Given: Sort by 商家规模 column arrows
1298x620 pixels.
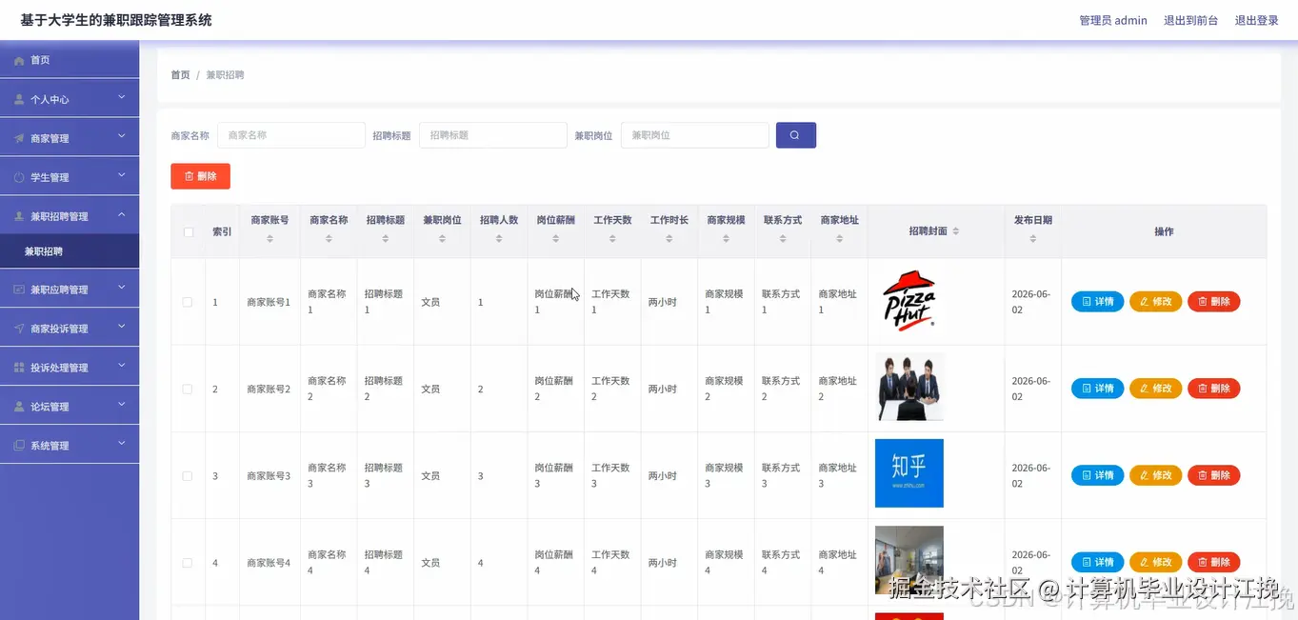Looking at the screenshot, I should point(726,239).
